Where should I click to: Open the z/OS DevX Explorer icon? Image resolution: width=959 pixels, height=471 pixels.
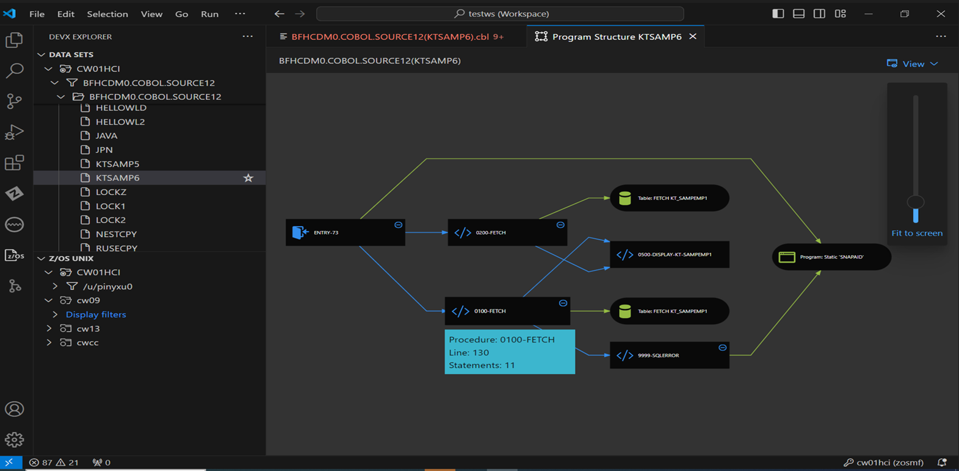pos(14,255)
